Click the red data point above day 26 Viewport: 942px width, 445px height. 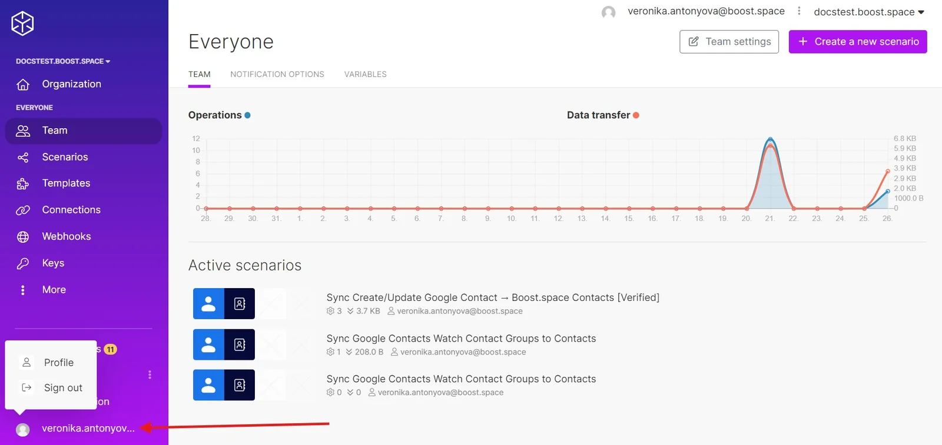tap(888, 172)
